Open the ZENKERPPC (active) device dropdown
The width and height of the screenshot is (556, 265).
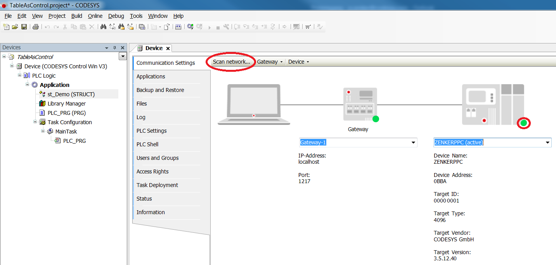547,143
